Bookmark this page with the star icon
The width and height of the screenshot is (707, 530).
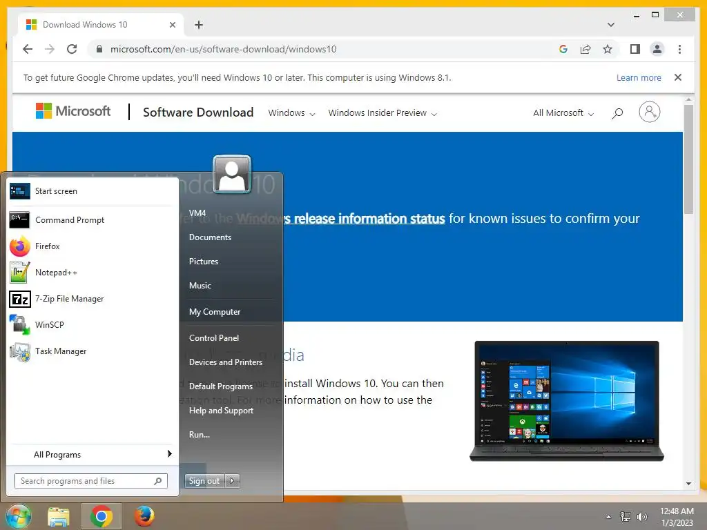[608, 49]
